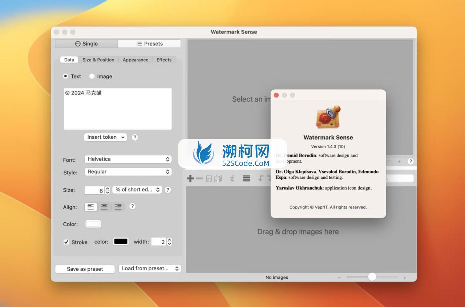The height and width of the screenshot is (307, 465).
Task: Switch to Single mode
Action: click(86, 44)
